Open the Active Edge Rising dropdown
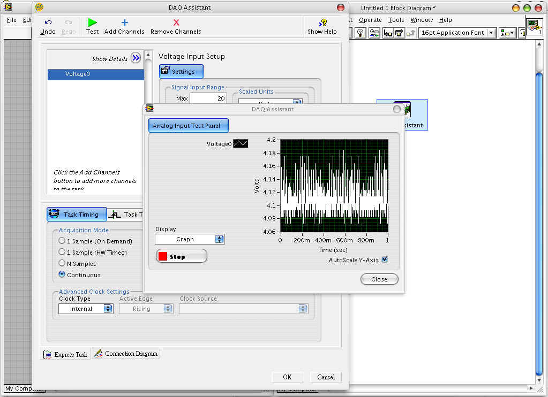Screen dimensions: 548x397 (146, 309)
